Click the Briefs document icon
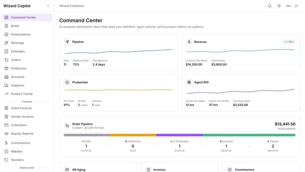 6,26
